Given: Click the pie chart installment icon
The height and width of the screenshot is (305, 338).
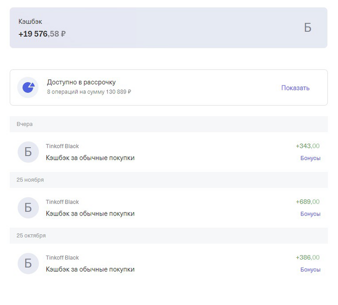Looking at the screenshot, I should click(x=28, y=87).
